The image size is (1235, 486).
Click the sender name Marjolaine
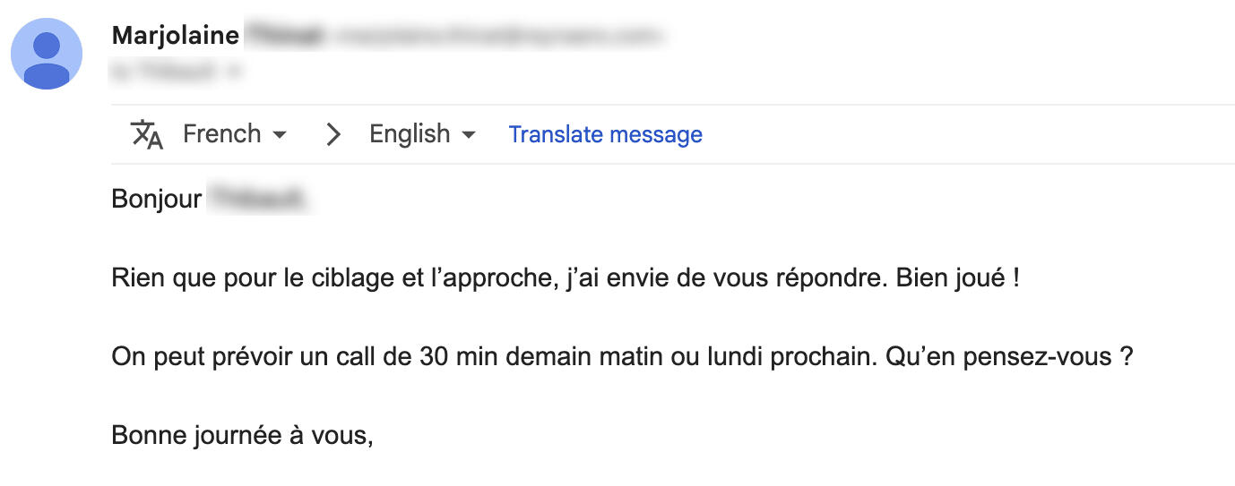[x=176, y=36]
